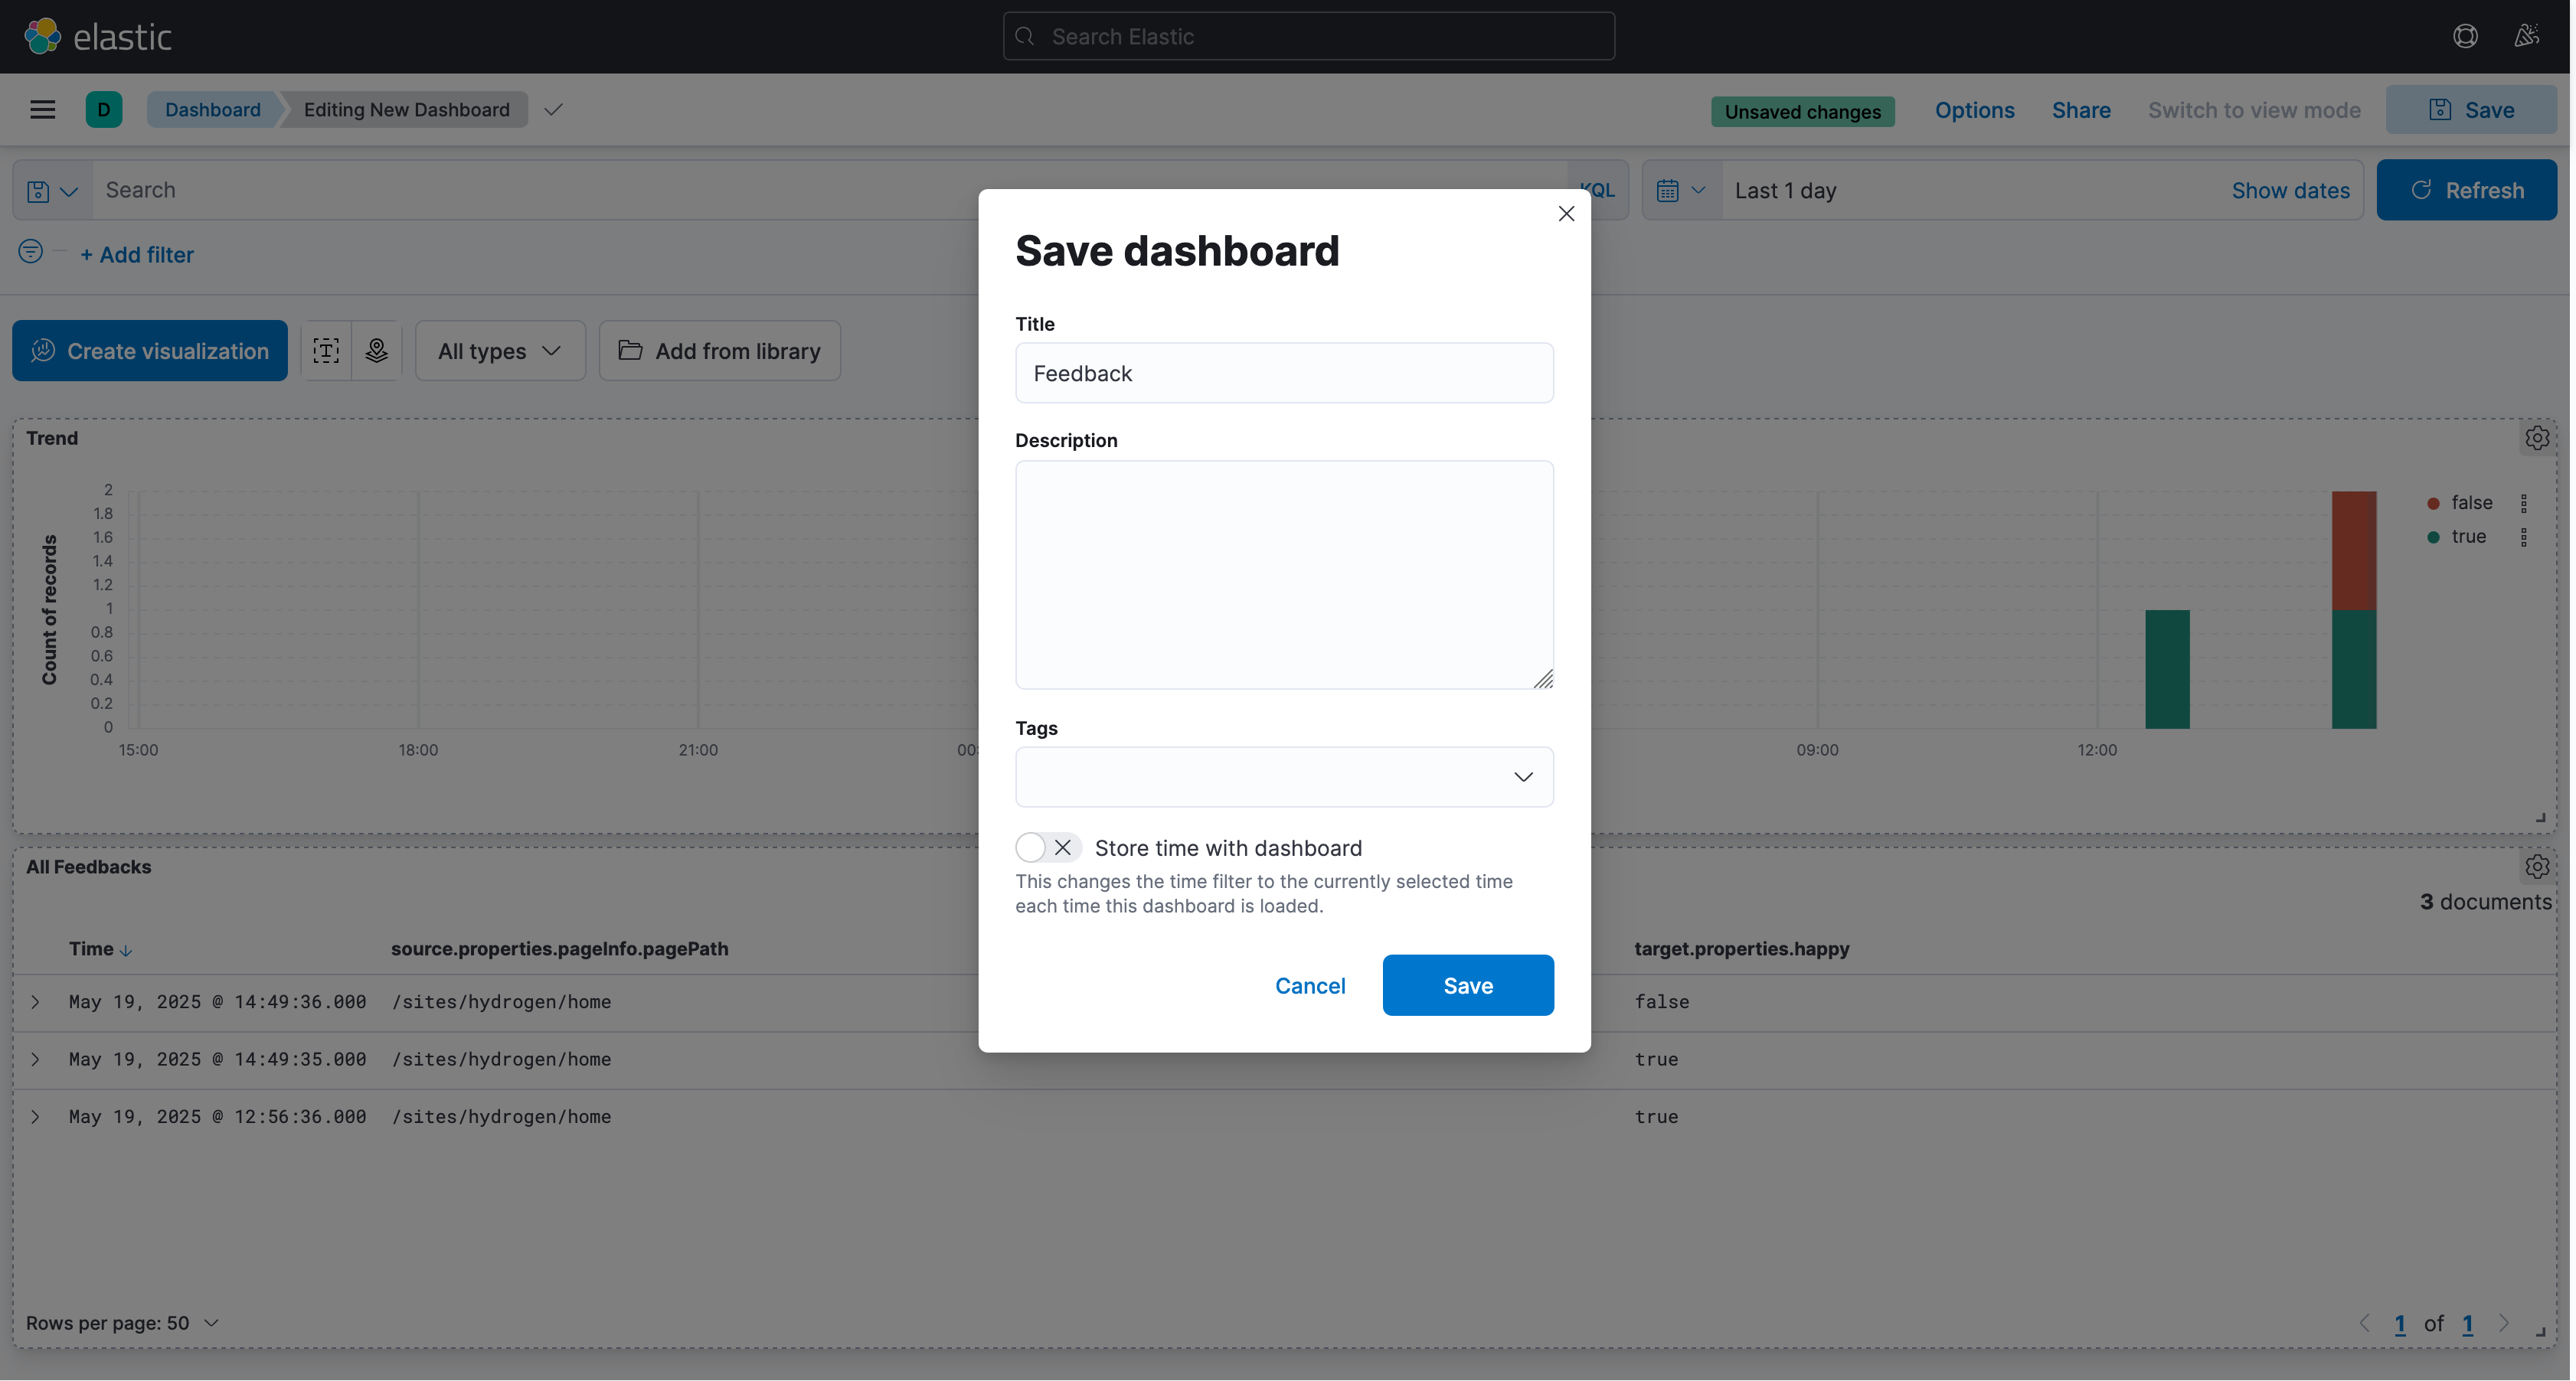Toggle Store time with dashboard switch

1047,848
